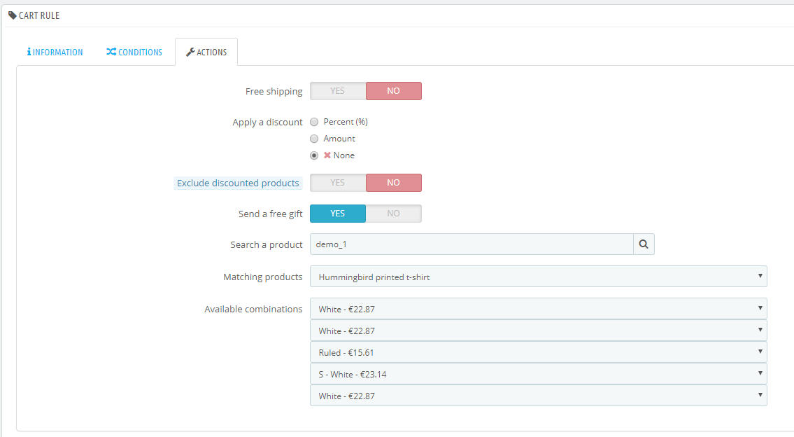Click the search magnifier icon button
The height and width of the screenshot is (437, 794).
pos(644,244)
